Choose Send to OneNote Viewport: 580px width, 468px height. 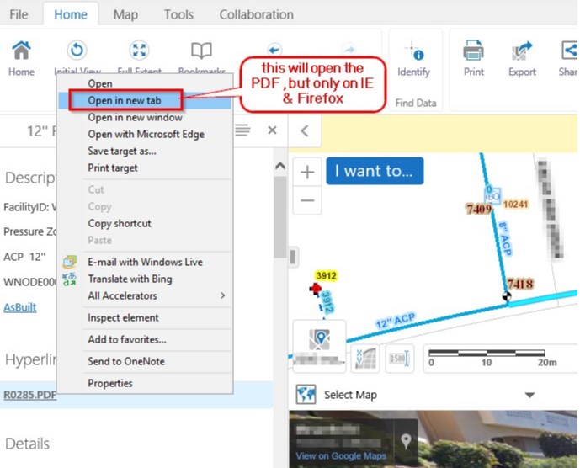145,361
